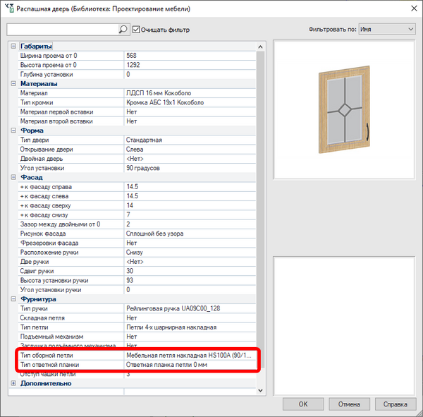The image size is (423, 417).
Task: Expand the "Дополнительно" section
Action: (13, 383)
